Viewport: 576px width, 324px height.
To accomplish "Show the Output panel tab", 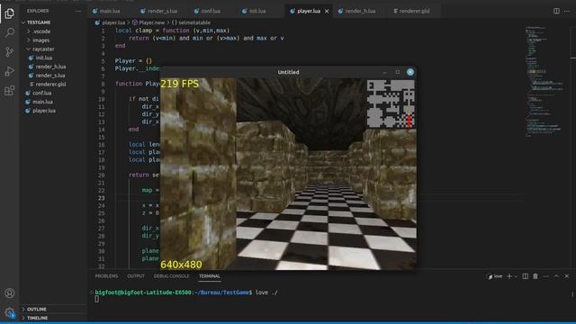I will click(x=136, y=276).
